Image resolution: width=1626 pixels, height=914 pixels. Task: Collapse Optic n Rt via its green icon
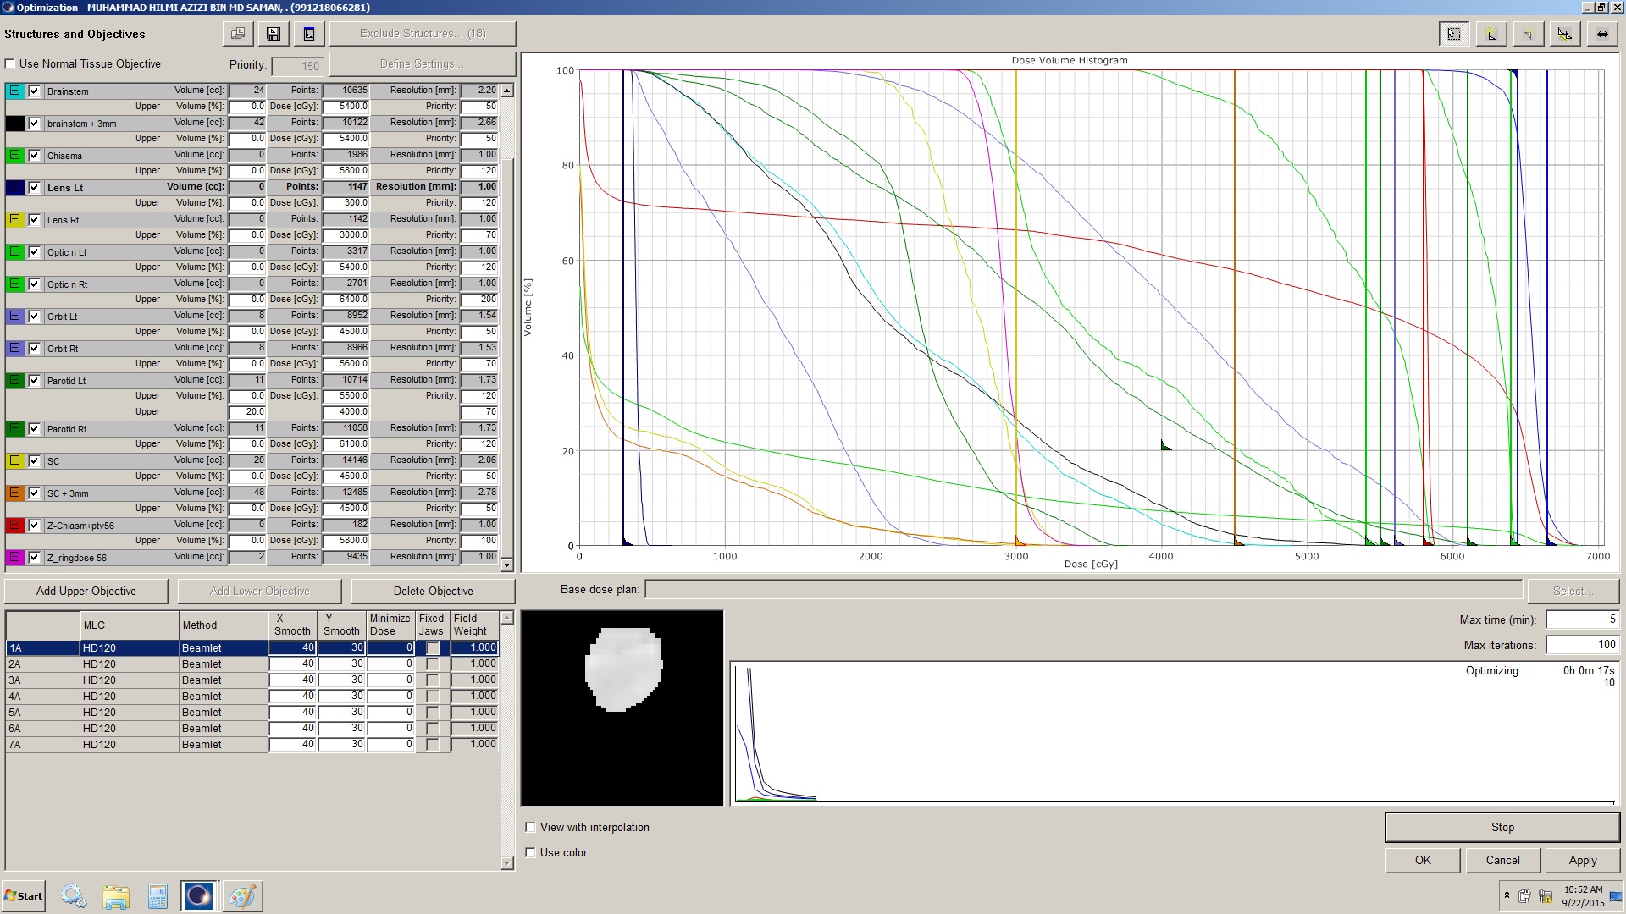click(14, 284)
